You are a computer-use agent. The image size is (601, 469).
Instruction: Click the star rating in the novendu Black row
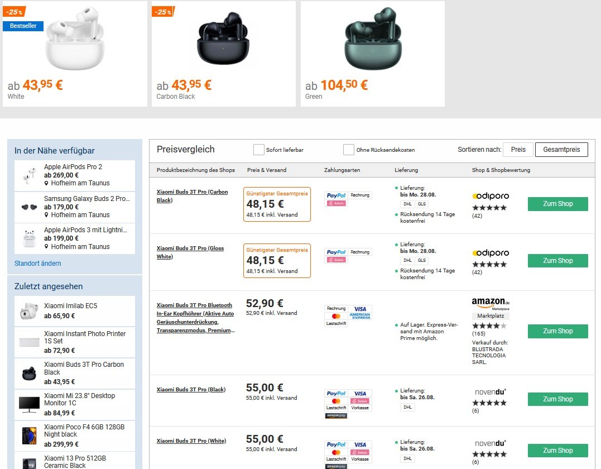coord(489,403)
